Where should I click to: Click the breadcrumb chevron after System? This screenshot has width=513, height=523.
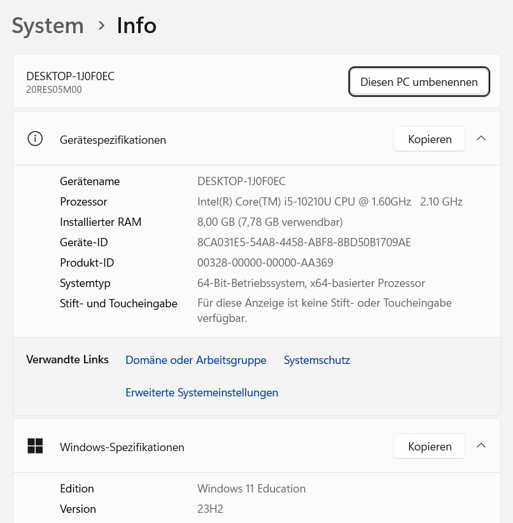(101, 25)
